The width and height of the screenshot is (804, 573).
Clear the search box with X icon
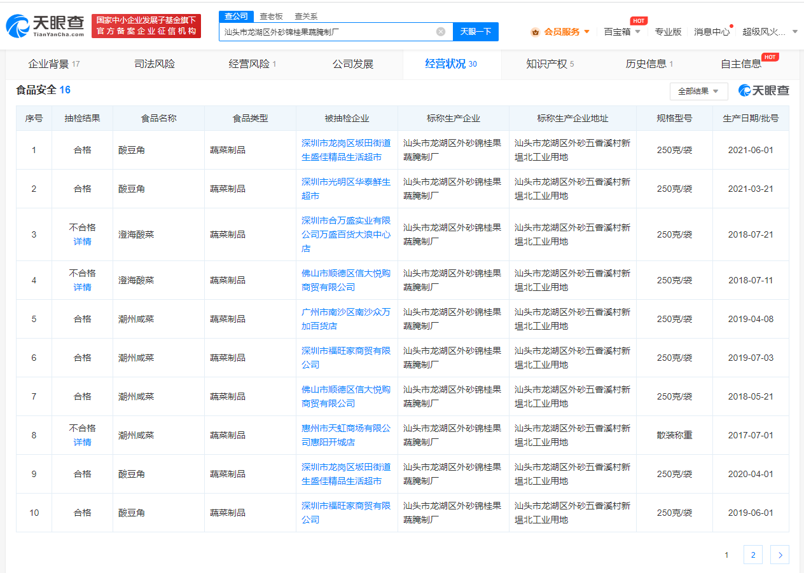coord(441,32)
